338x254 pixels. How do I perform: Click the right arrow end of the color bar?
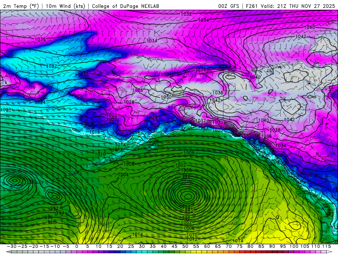[330, 252]
